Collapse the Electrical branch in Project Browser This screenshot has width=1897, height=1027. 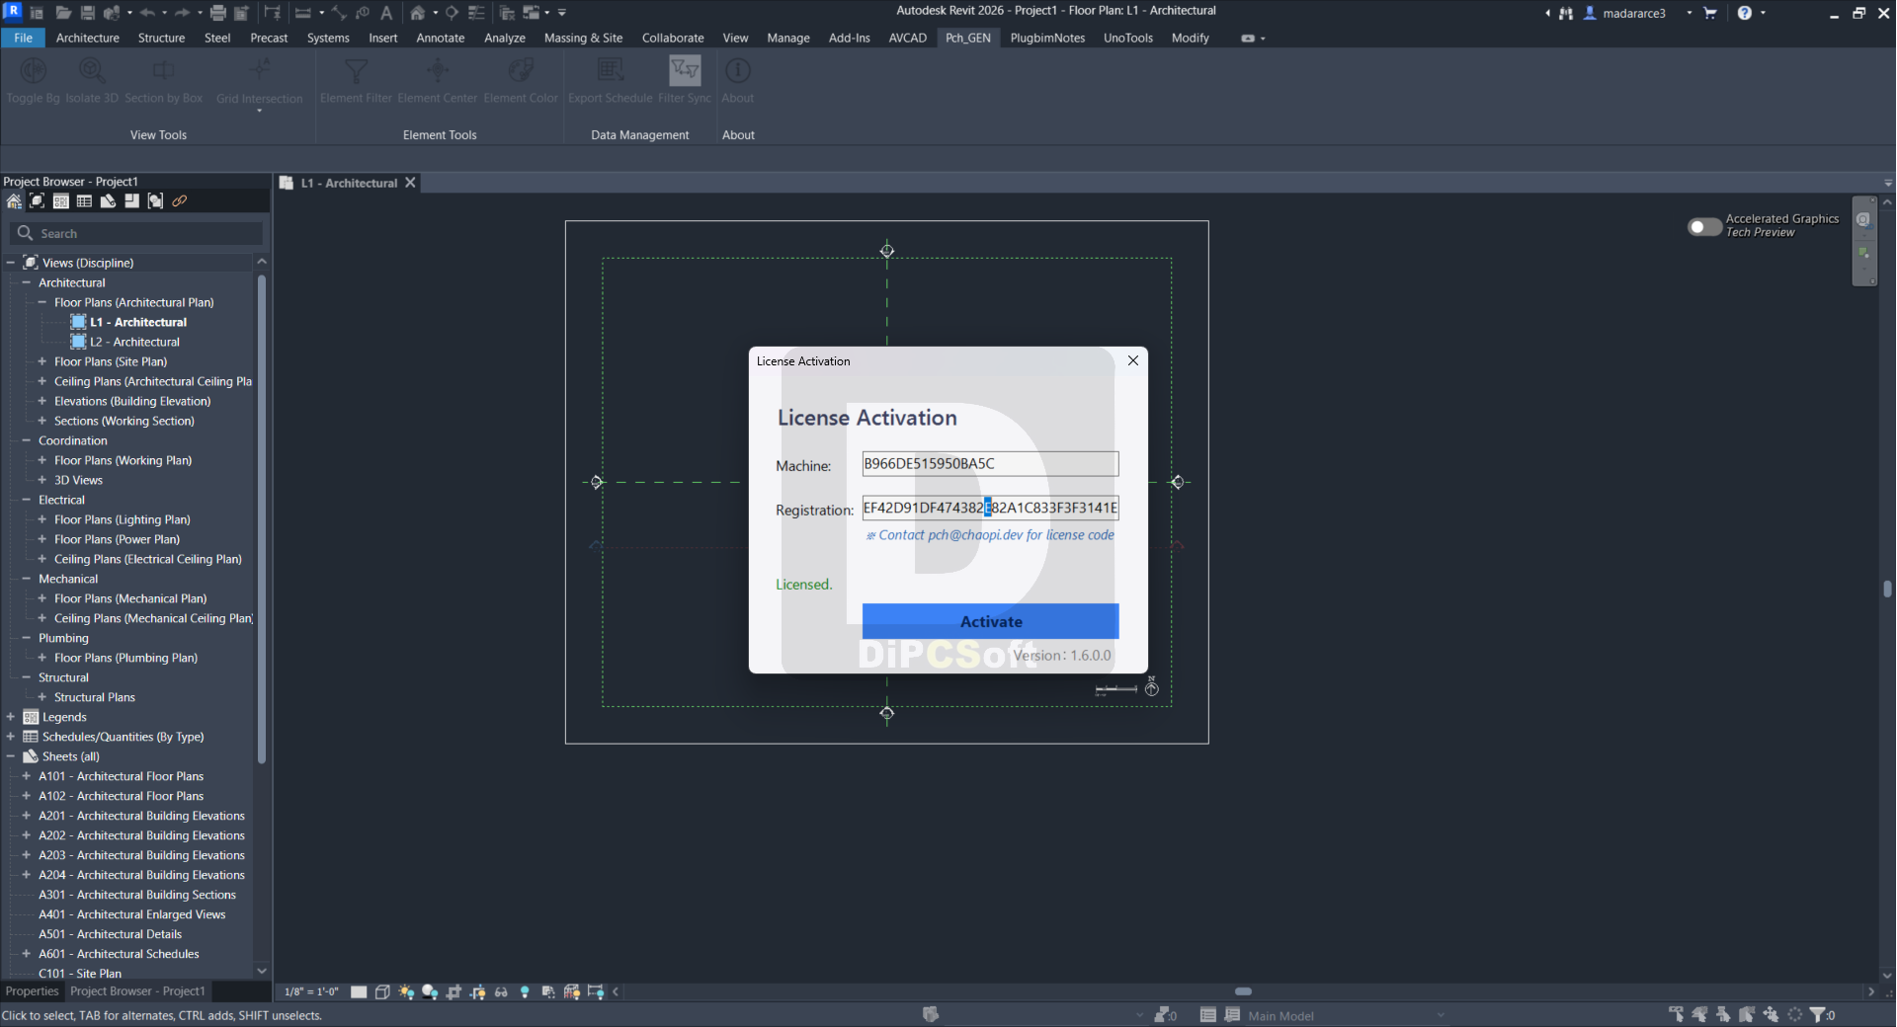pos(27,500)
